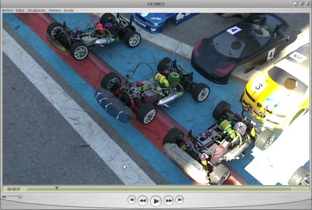Viewport: 312px width, 210px height.
Task: Open the Ventana menu
Action: [55, 10]
